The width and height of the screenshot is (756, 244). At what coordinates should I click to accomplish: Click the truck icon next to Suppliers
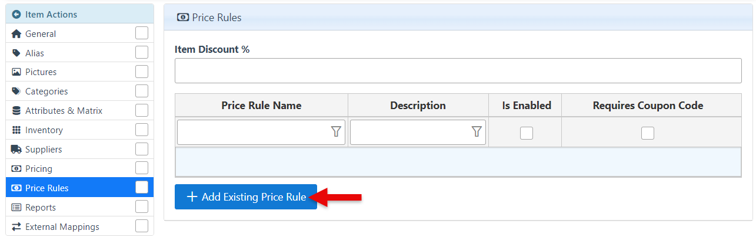tap(16, 150)
